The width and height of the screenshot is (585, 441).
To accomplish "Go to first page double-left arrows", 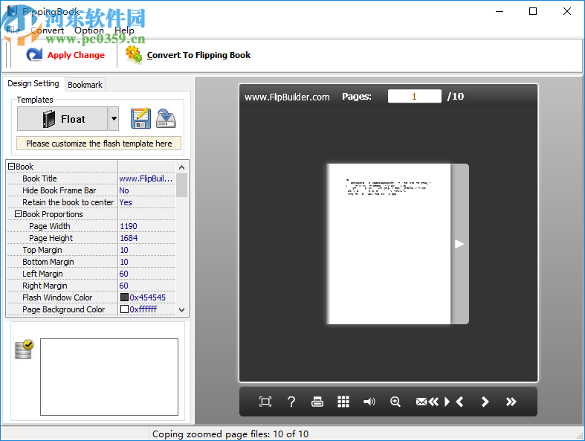I will coord(433,402).
